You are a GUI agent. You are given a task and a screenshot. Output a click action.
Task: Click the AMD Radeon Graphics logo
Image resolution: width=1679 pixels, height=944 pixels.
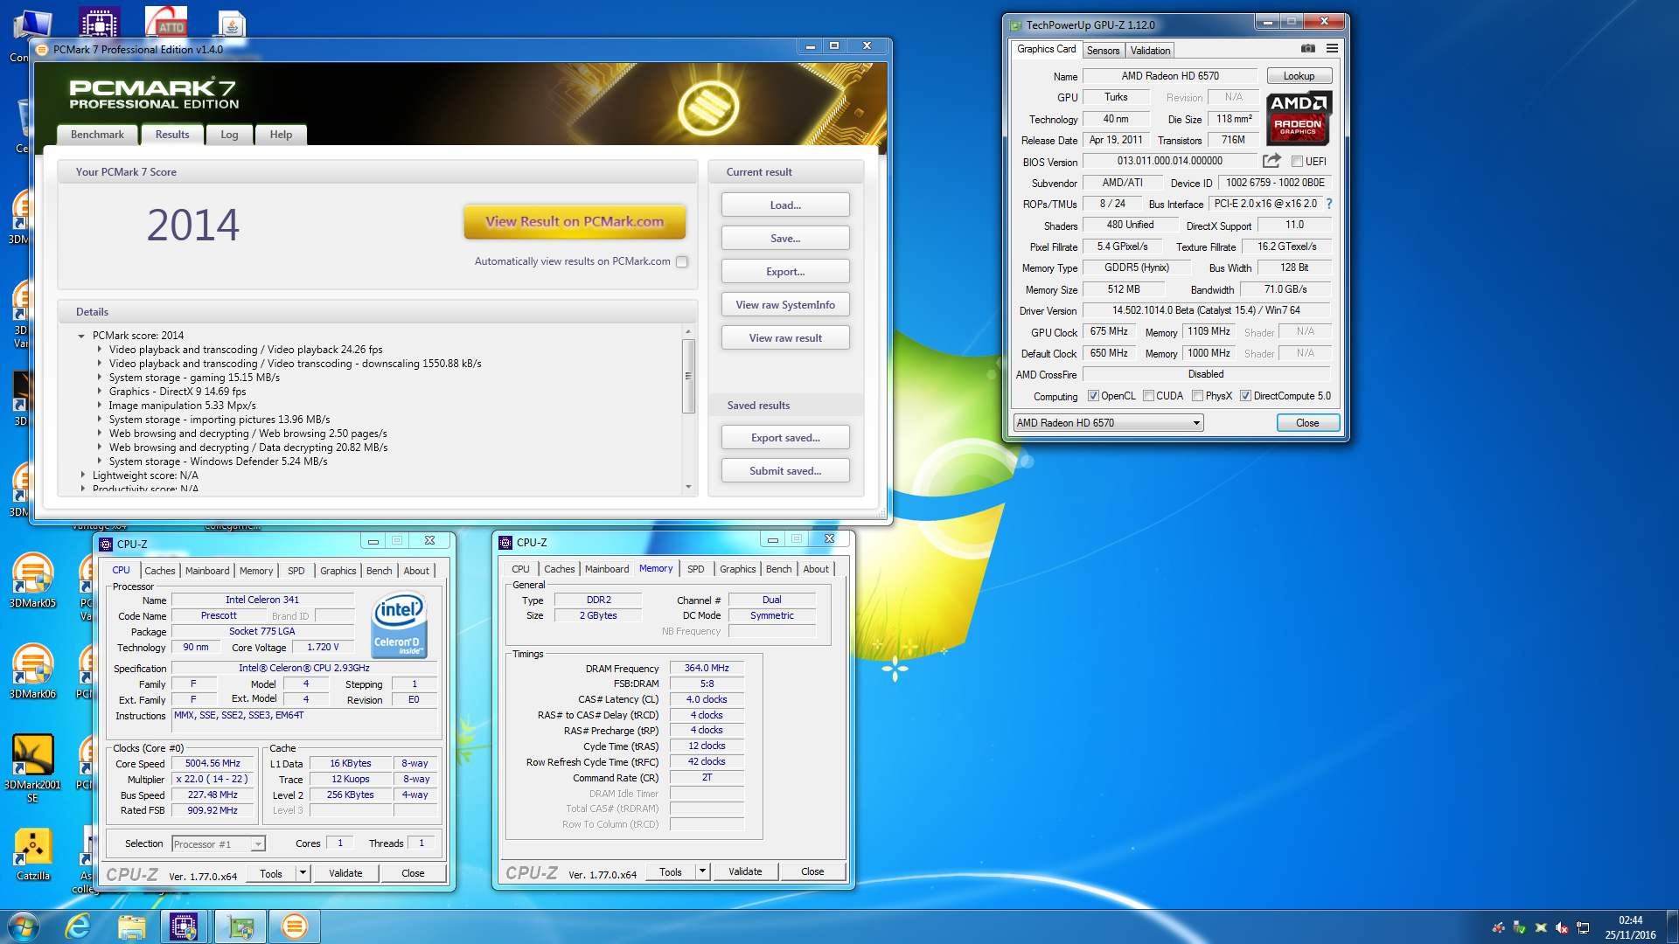[x=1299, y=118]
